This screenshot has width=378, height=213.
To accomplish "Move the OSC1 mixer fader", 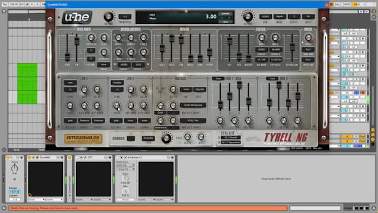I will click(x=162, y=48).
